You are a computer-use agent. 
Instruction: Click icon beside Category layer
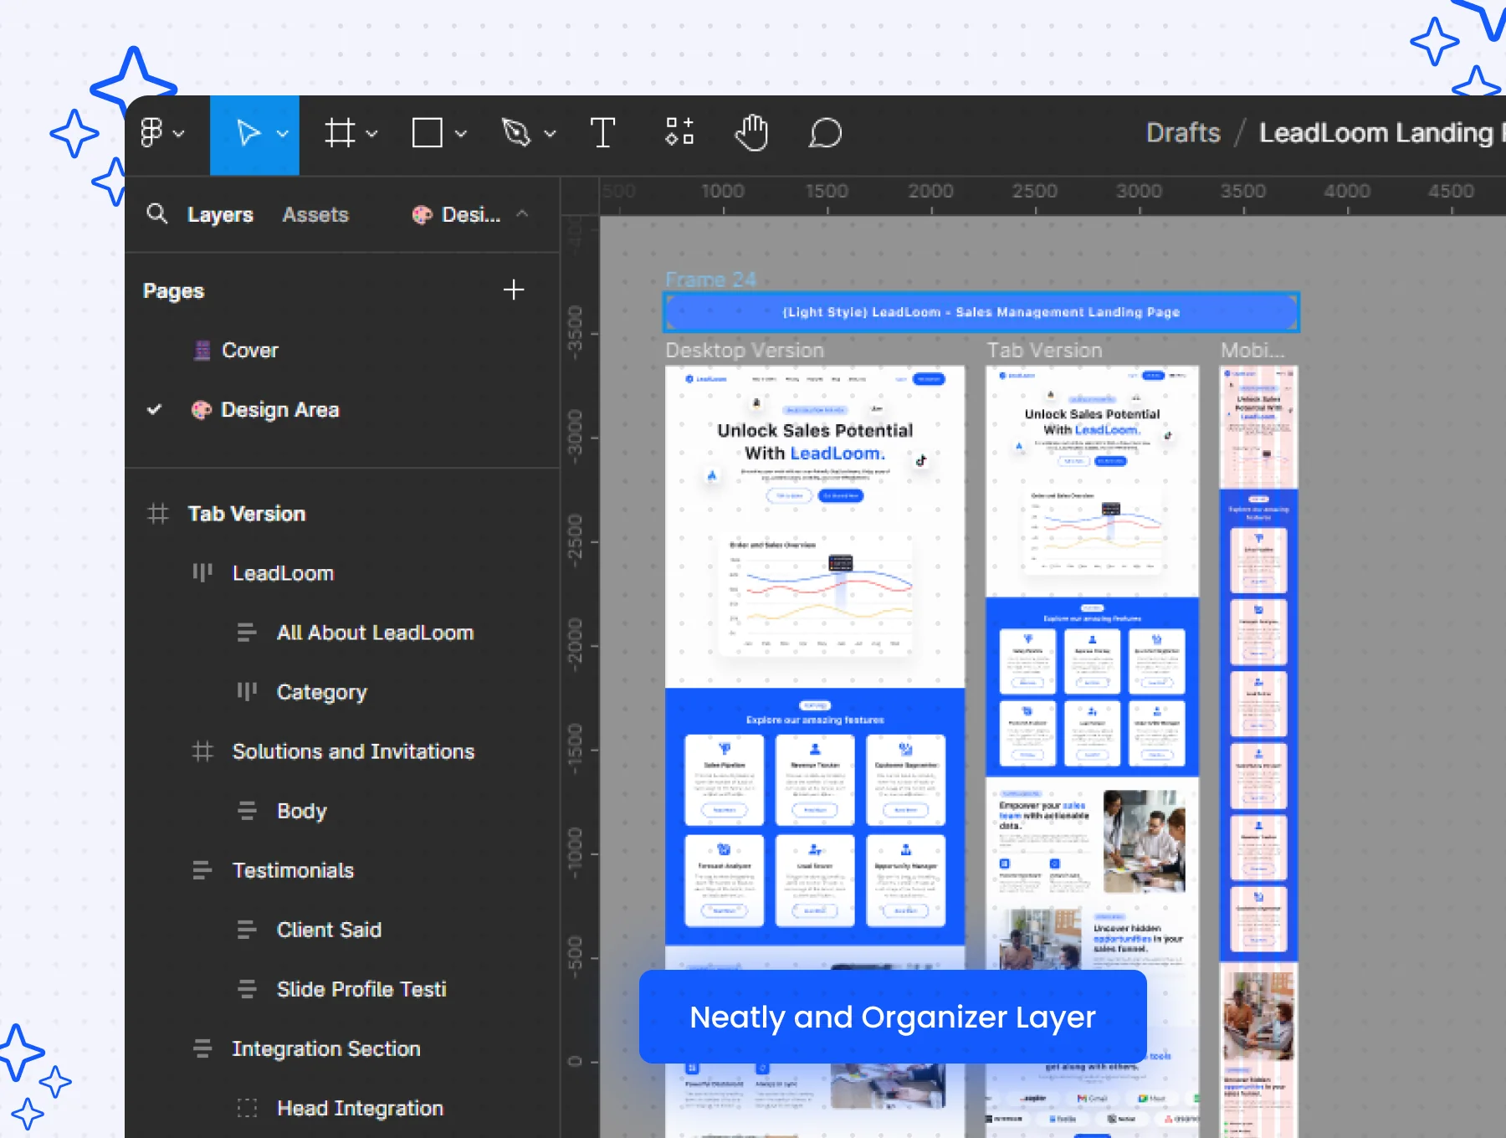247,692
